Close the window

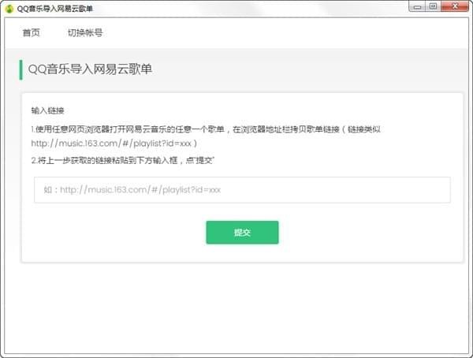pyautogui.click(x=455, y=6)
